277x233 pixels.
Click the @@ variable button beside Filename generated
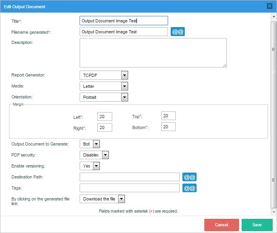tap(178, 32)
